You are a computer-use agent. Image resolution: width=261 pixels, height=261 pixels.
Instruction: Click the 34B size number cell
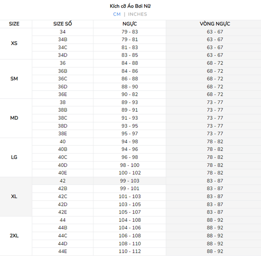[63, 40]
